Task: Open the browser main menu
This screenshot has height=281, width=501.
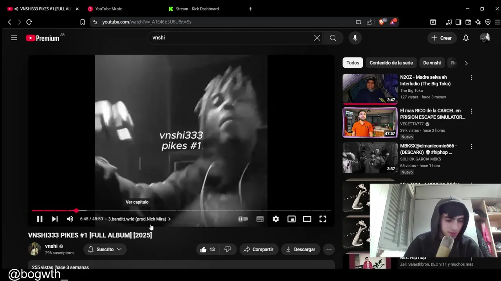Action: pyautogui.click(x=497, y=22)
